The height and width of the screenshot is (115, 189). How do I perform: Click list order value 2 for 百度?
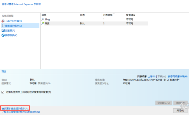[104, 23]
